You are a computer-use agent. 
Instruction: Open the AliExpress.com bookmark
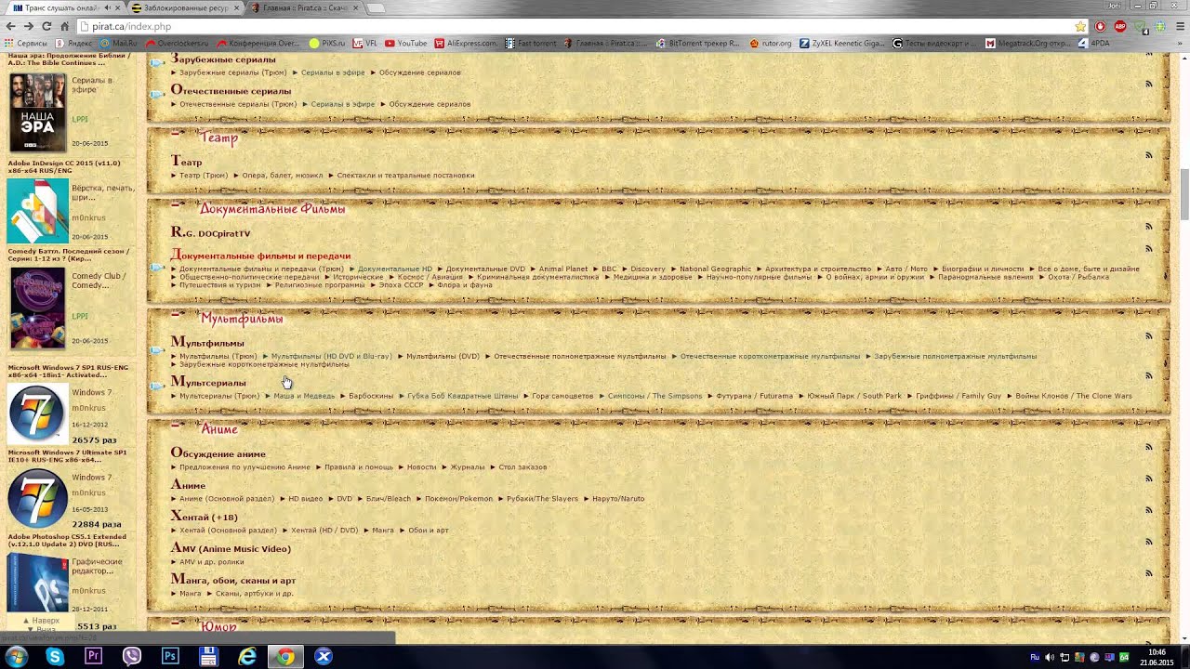pyautogui.click(x=467, y=43)
